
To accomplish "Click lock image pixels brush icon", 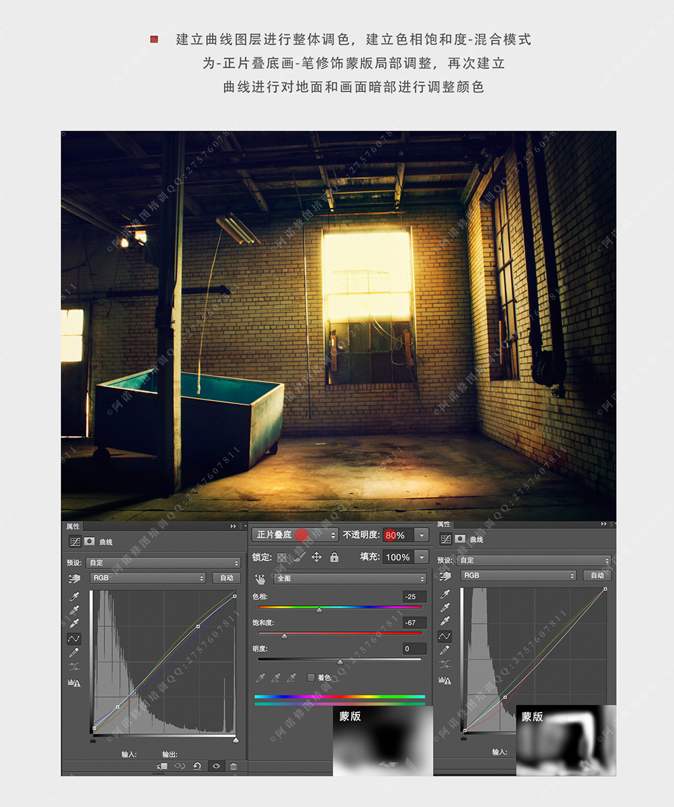I will click(x=300, y=557).
